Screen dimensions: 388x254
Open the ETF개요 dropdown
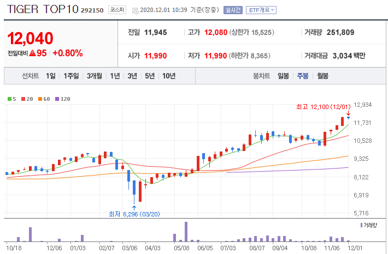[261, 10]
